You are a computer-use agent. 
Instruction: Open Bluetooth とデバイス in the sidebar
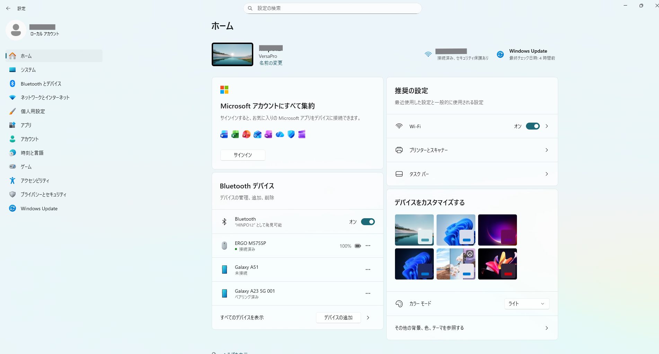(x=41, y=84)
